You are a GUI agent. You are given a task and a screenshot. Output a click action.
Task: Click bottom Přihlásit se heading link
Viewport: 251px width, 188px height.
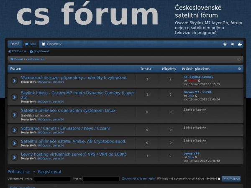19,172
